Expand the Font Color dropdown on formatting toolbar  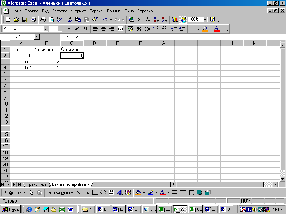click(223, 29)
